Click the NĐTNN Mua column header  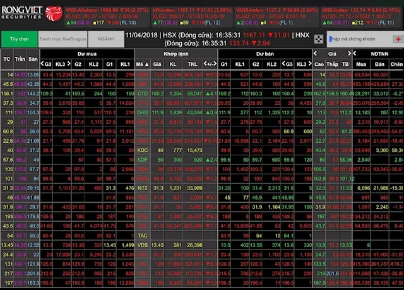(360, 64)
